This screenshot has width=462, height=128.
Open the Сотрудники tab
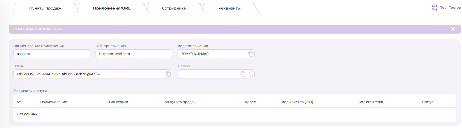coord(174,8)
